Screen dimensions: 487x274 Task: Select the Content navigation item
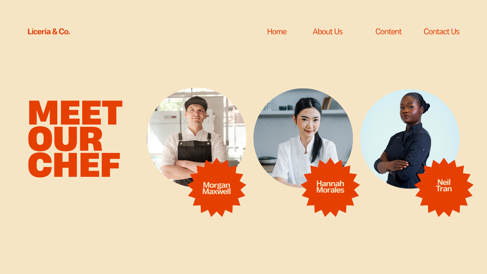[x=388, y=32]
